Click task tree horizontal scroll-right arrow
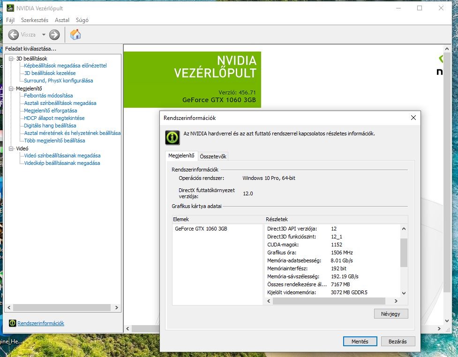 click(x=117, y=307)
